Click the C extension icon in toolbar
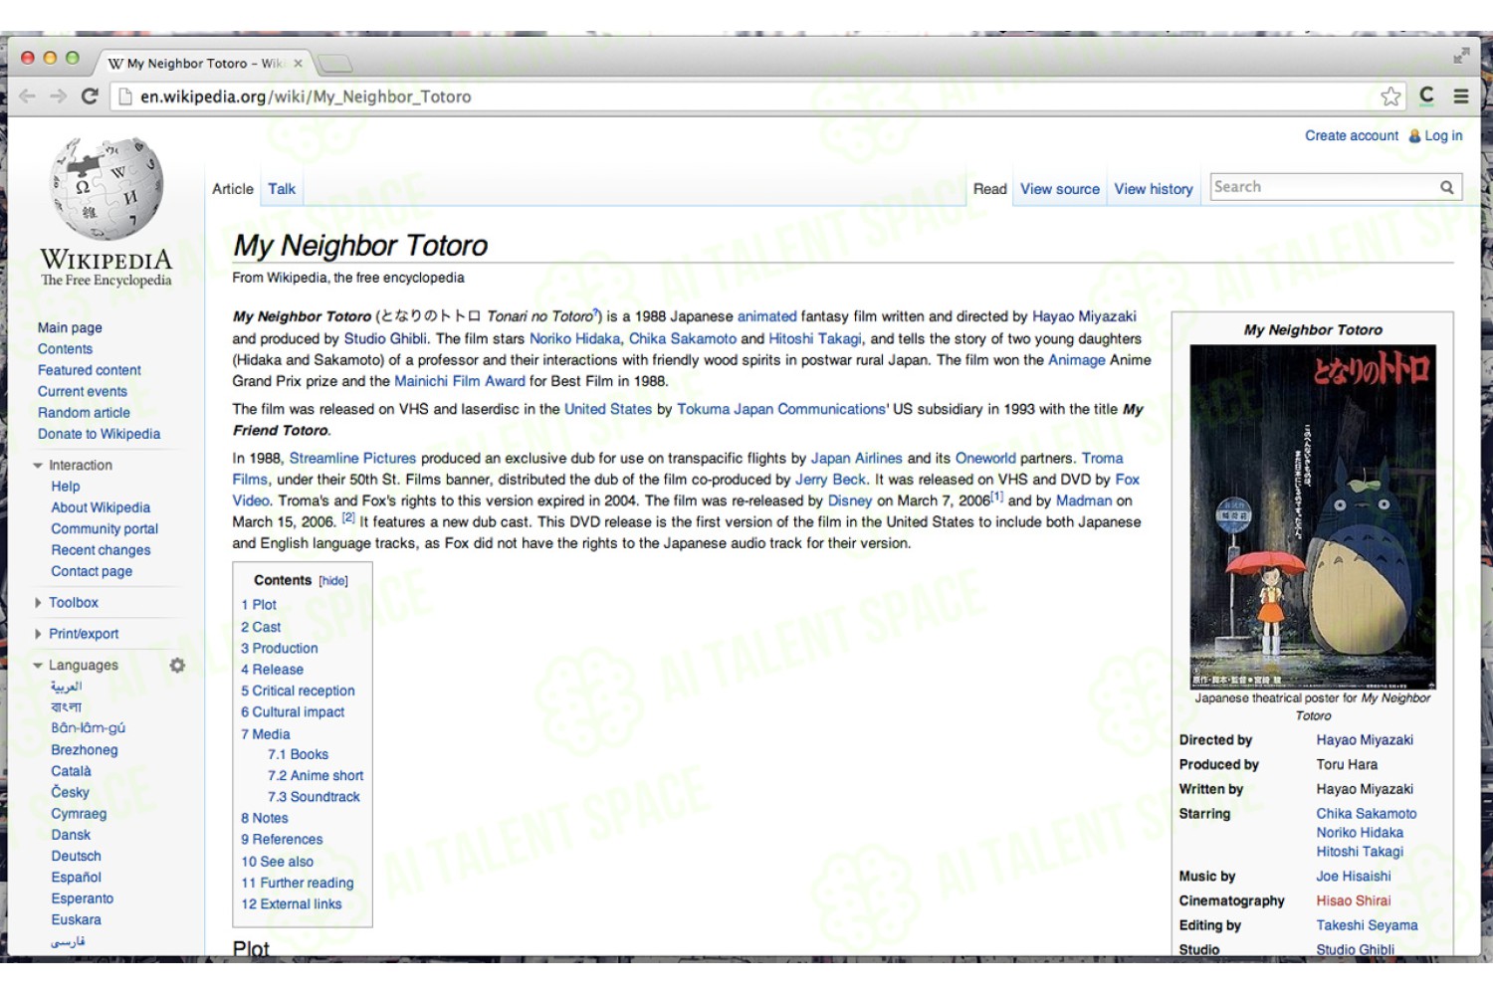 (x=1426, y=96)
